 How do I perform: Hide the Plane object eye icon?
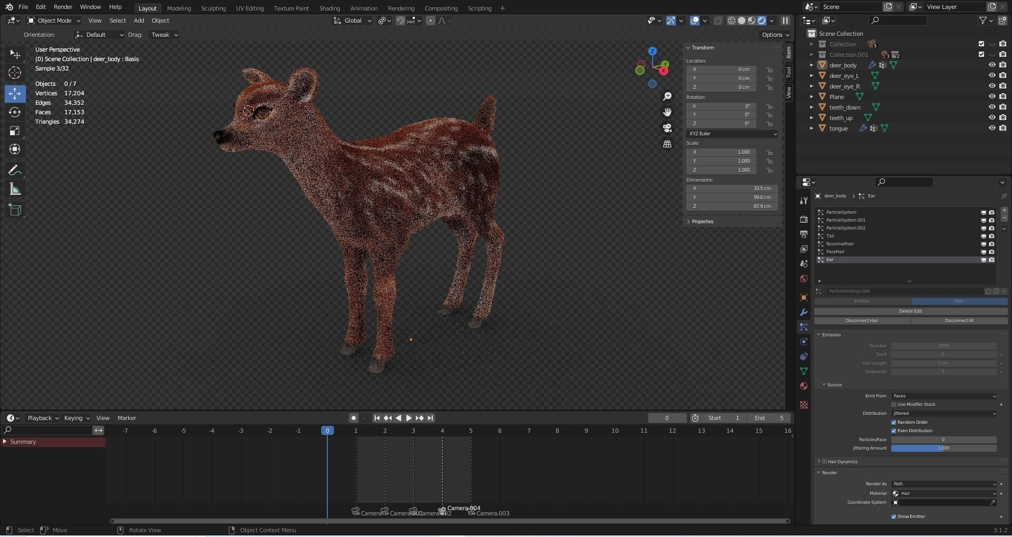(992, 97)
